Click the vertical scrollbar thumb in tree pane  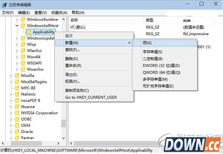click(63, 123)
